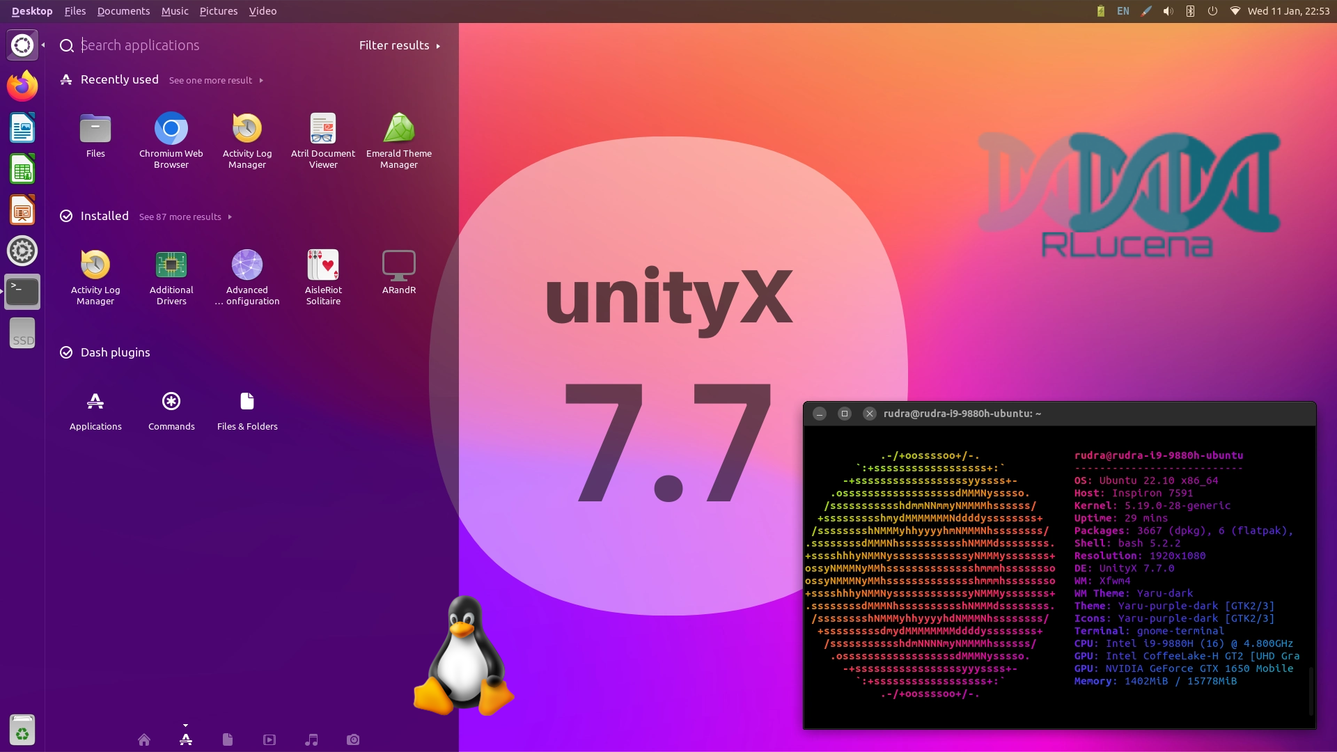Click the Kernel: 5.19.0-28-generic line
The height and width of the screenshot is (752, 1337).
(1152, 506)
